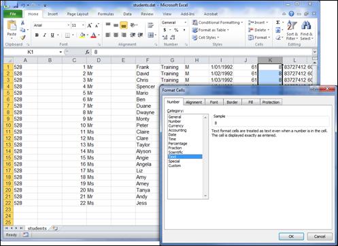Click the Wrap Text icon
This screenshot has height=246, width=338.
click(150, 25)
